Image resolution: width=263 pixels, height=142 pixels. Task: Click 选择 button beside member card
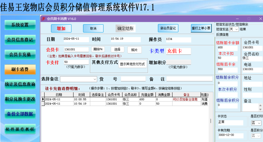117,49
